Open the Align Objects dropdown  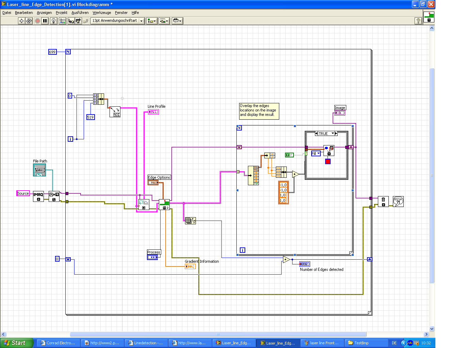152,21
